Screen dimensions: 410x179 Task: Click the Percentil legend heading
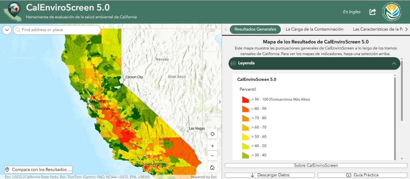[248, 89]
